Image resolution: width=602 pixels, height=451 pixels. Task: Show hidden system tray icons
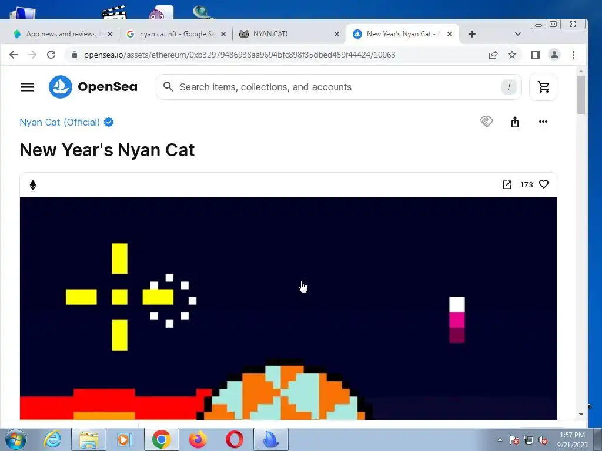point(500,440)
